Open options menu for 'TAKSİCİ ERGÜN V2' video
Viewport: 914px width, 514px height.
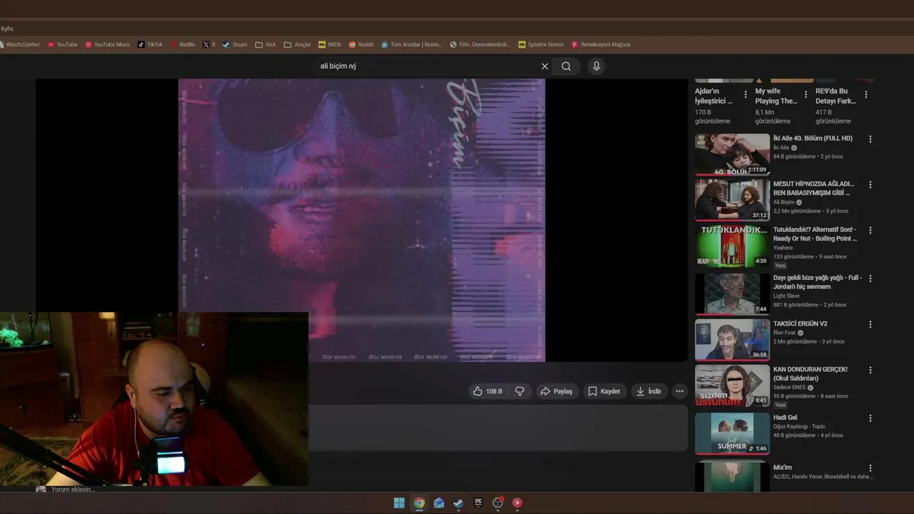click(x=870, y=324)
